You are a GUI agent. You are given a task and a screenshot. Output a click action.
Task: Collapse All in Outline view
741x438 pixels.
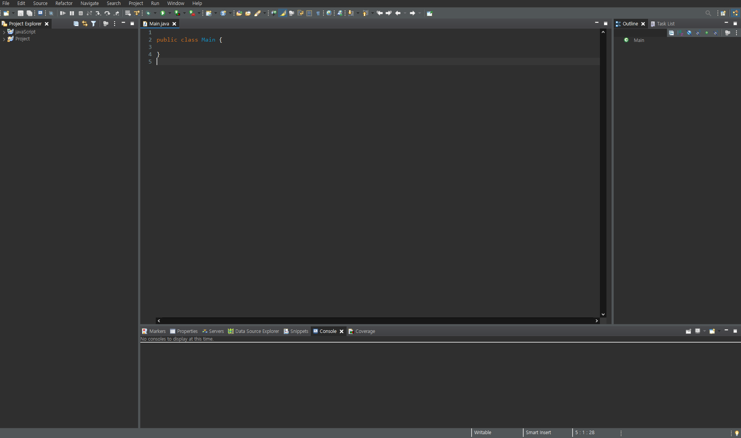point(671,33)
